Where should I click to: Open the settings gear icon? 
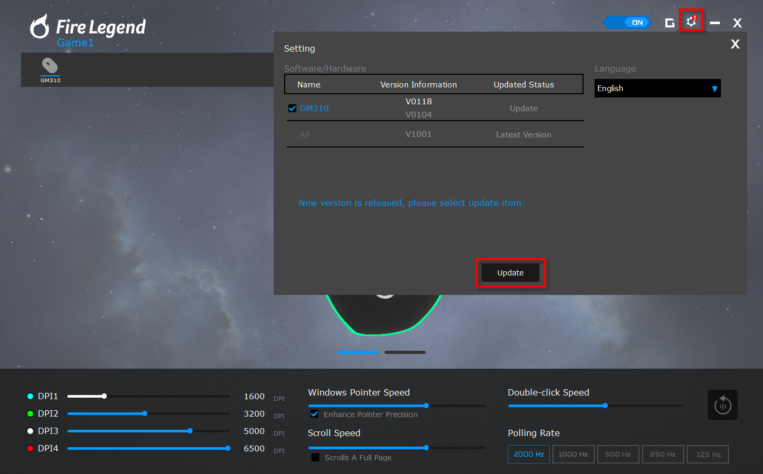(x=691, y=21)
